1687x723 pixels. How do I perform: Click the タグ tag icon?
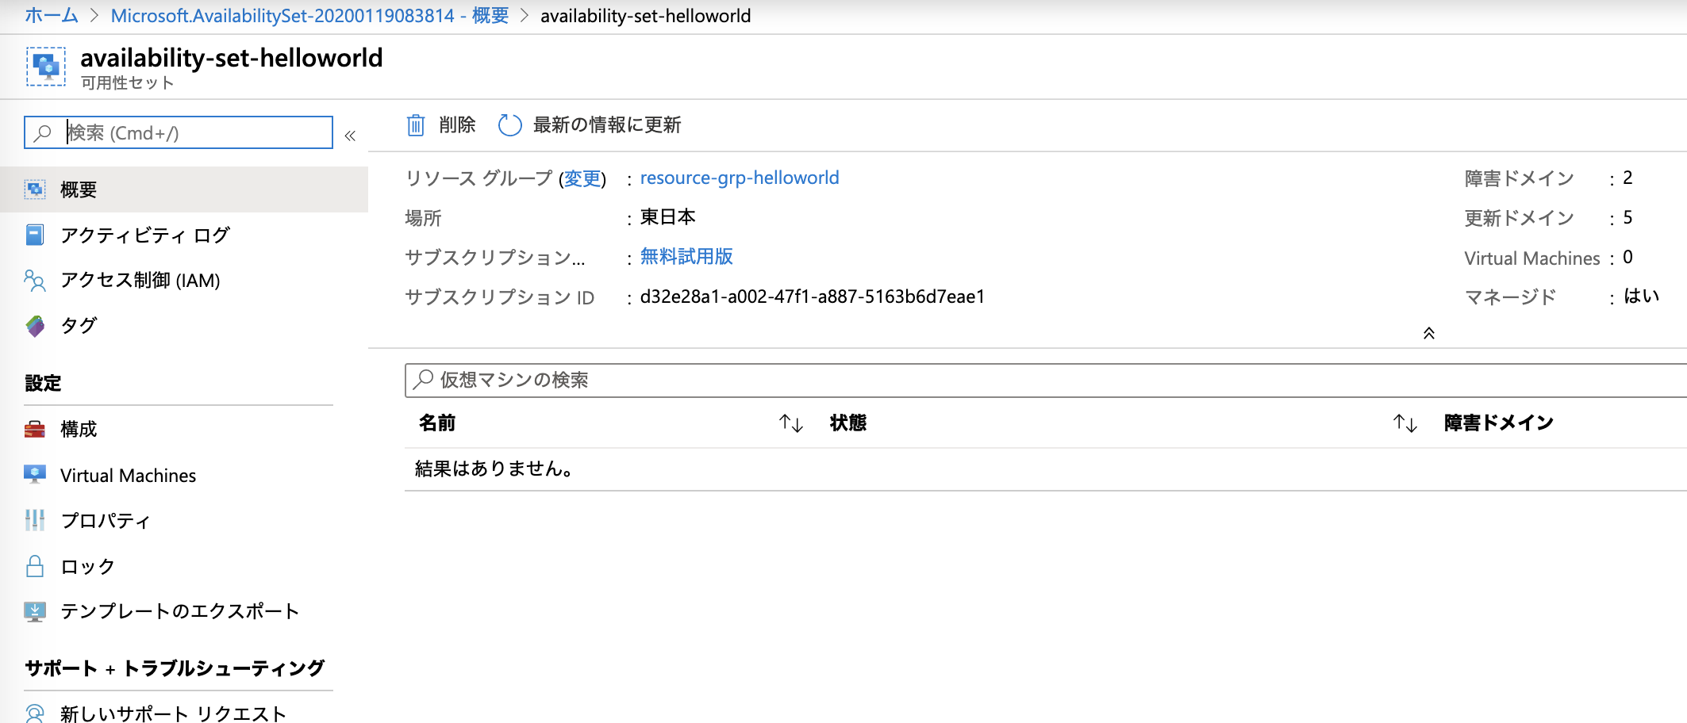[35, 326]
